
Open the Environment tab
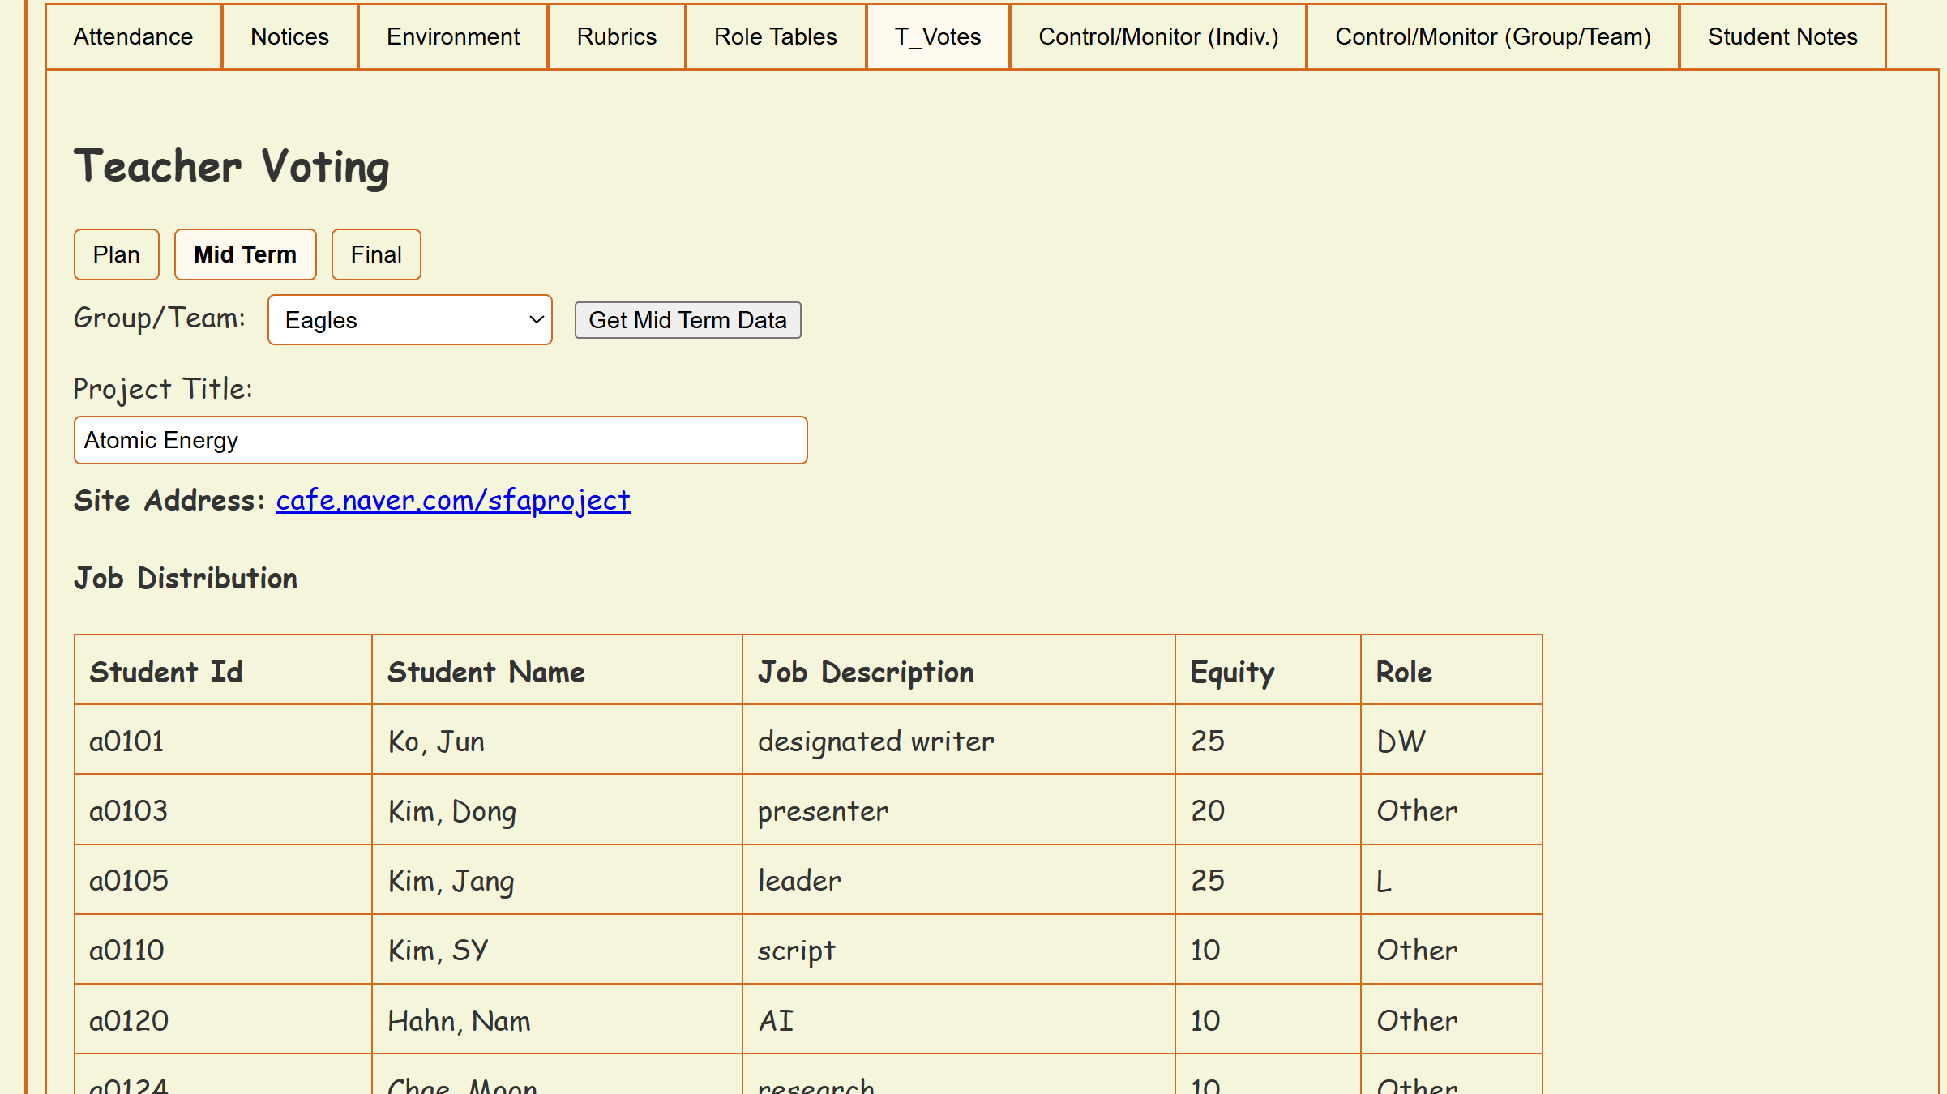453,37
